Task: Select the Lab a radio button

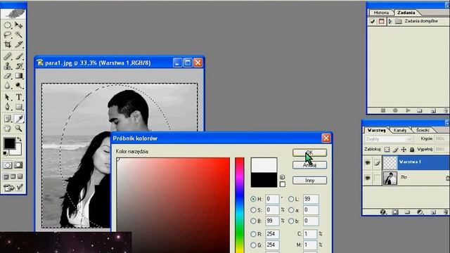Action: (x=291, y=210)
